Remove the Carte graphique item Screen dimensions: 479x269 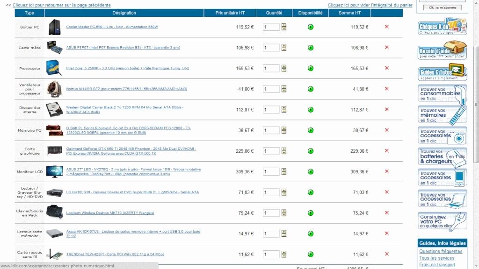387,151
